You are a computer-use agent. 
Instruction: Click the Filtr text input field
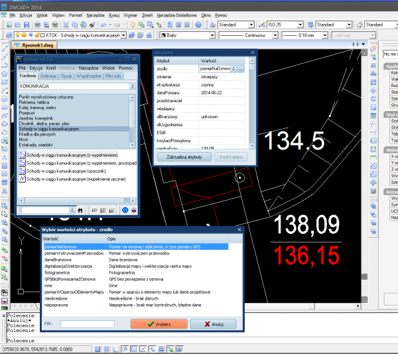86,324
